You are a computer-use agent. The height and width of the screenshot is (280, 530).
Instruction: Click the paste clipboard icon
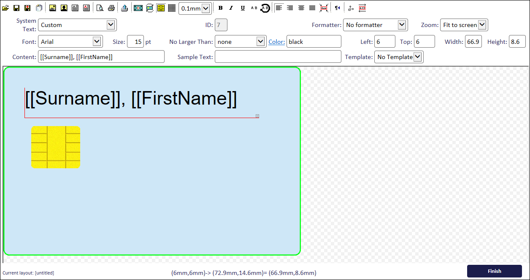pos(39,8)
